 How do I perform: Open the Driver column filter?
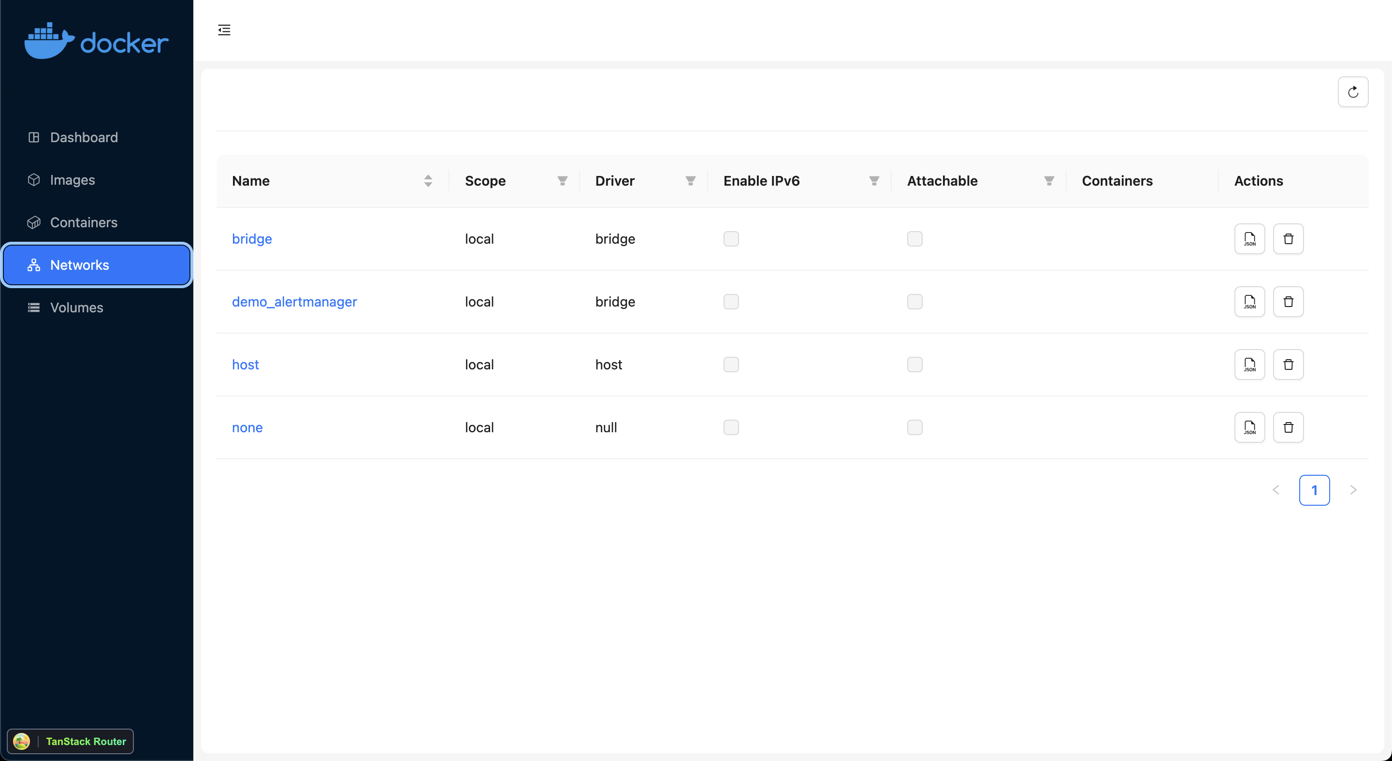click(690, 181)
